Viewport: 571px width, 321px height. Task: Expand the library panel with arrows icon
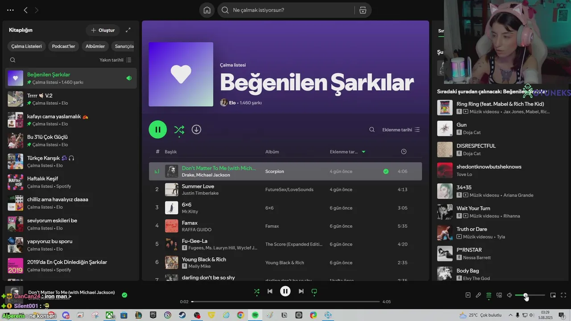(x=128, y=30)
